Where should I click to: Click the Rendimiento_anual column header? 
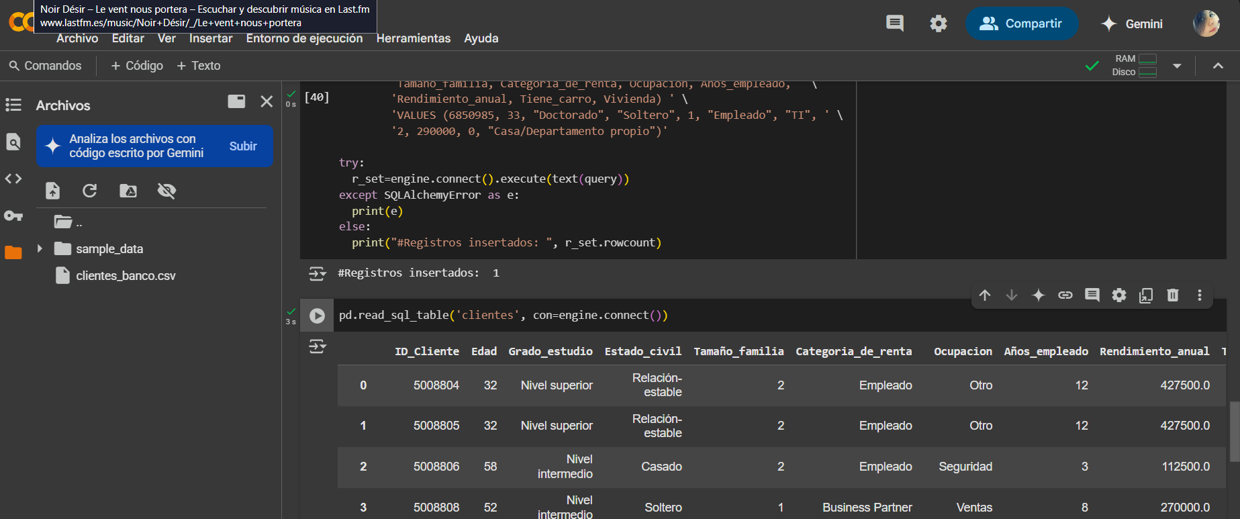point(1154,351)
